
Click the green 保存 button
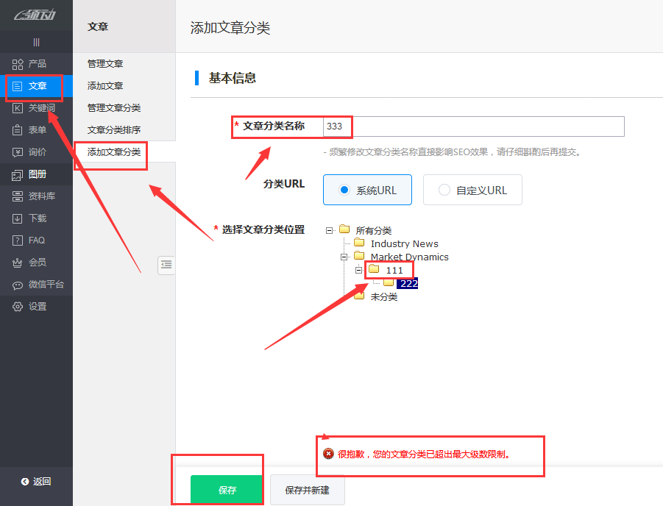pos(226,490)
